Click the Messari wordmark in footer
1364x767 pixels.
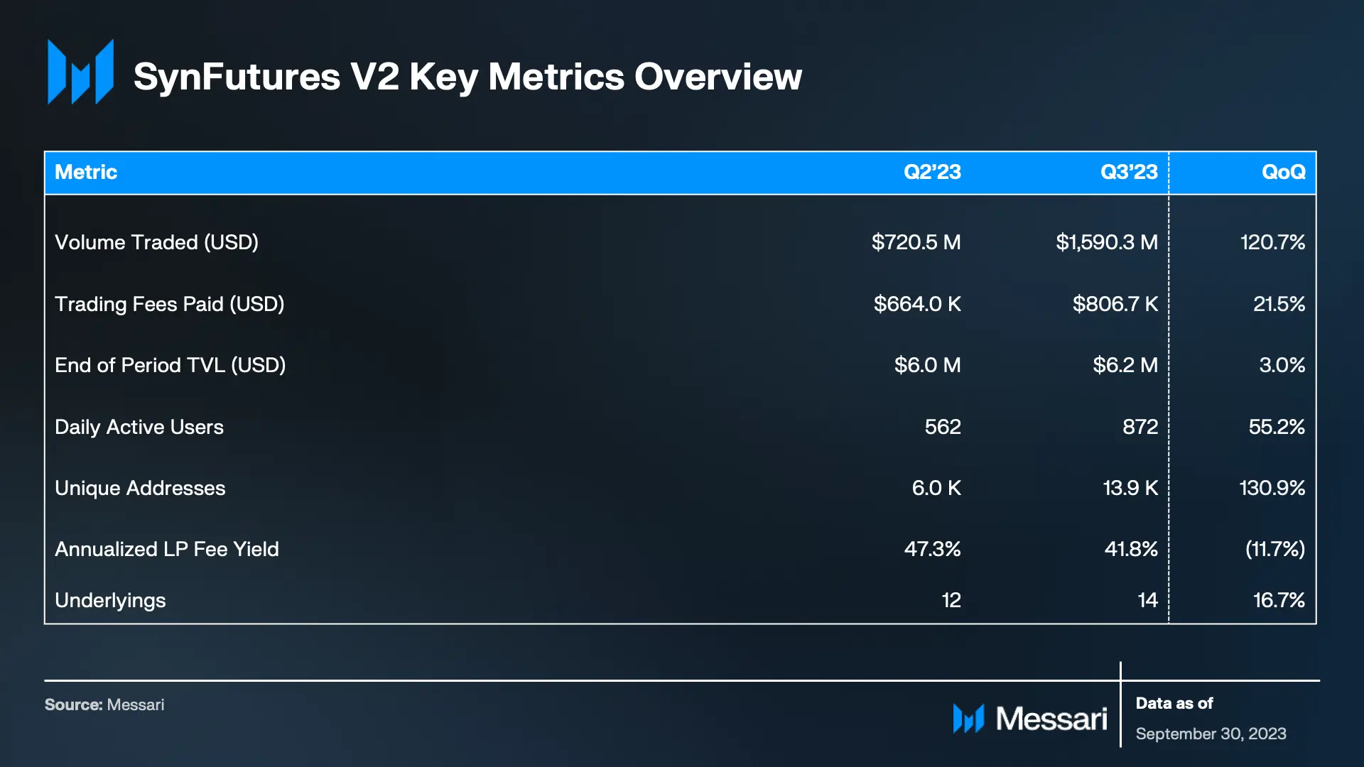point(1051,719)
